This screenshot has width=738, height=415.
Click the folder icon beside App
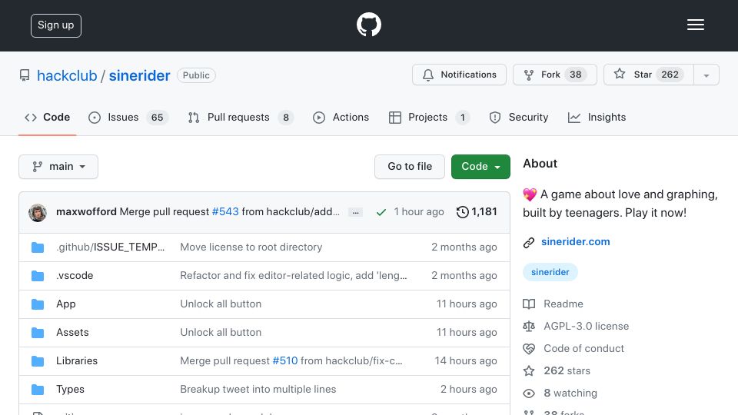click(38, 304)
